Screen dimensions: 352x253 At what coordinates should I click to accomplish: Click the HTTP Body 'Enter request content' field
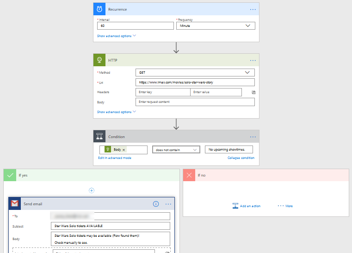[195, 102]
